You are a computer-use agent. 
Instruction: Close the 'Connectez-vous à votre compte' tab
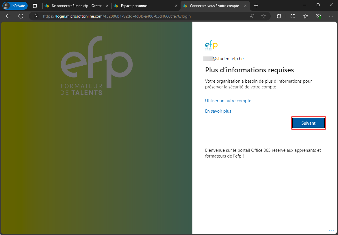245,6
